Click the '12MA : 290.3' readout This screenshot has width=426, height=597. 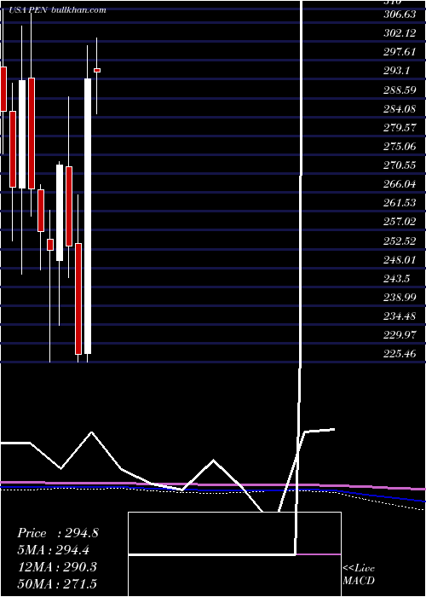click(x=57, y=567)
